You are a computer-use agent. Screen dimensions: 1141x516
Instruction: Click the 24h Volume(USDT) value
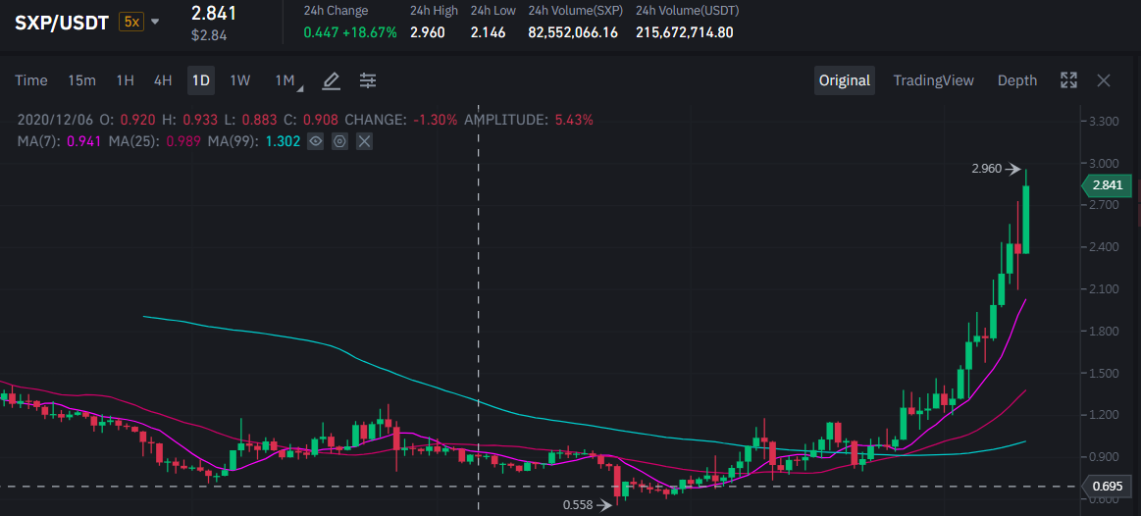[x=684, y=32]
